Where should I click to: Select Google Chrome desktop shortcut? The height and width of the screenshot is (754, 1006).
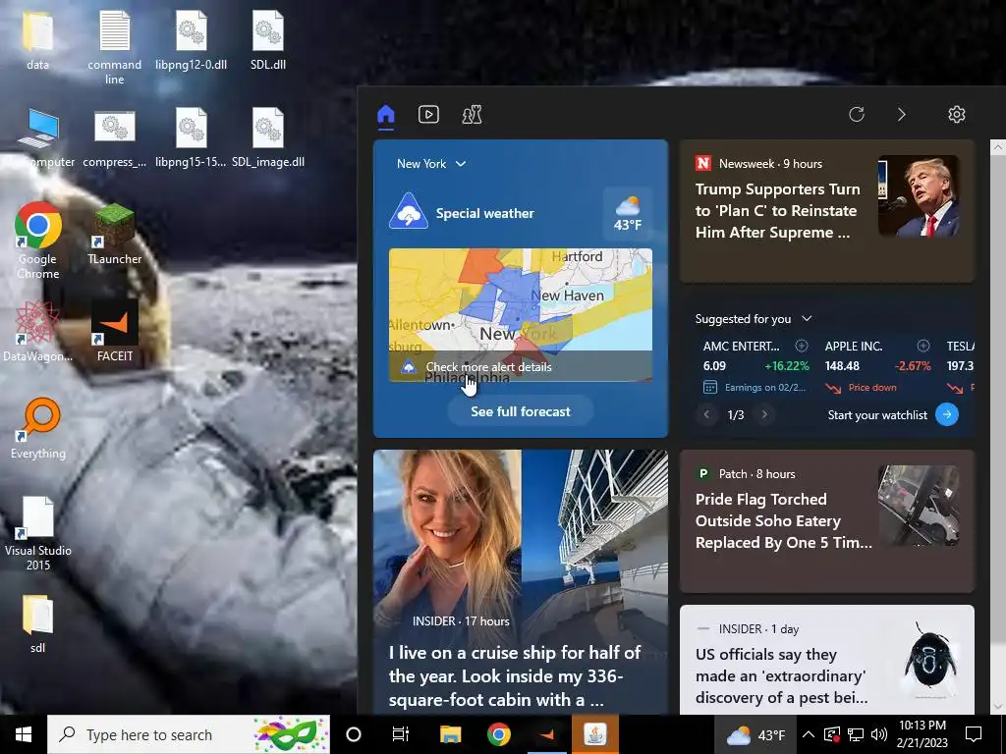click(x=38, y=242)
